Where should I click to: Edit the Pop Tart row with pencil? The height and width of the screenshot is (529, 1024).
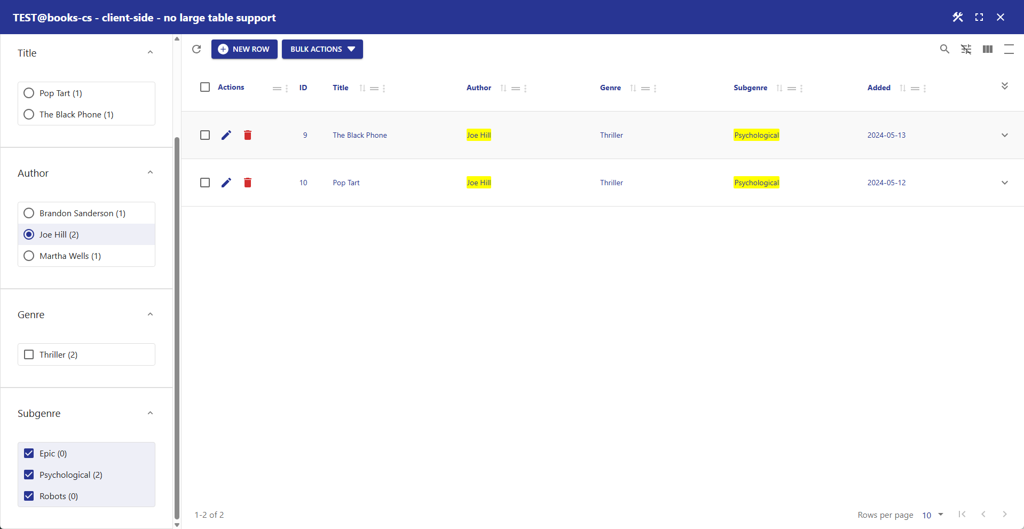tap(226, 183)
